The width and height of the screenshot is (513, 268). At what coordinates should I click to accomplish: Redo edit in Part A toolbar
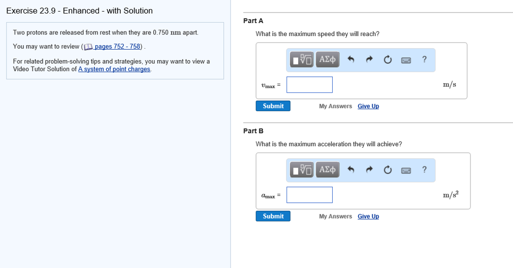click(369, 60)
